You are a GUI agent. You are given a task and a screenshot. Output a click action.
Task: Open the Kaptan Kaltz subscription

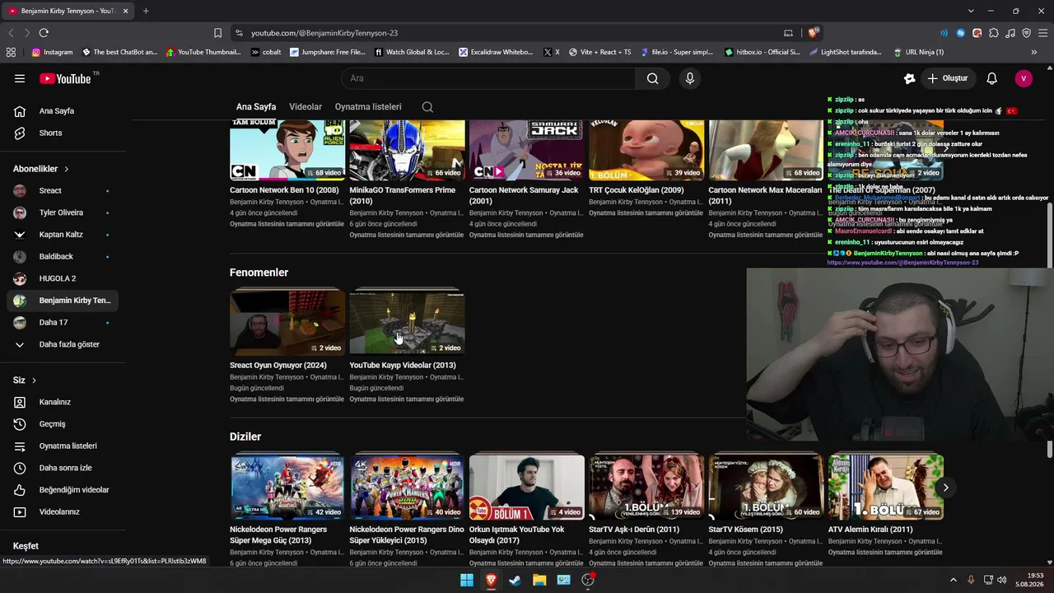pyautogui.click(x=63, y=235)
